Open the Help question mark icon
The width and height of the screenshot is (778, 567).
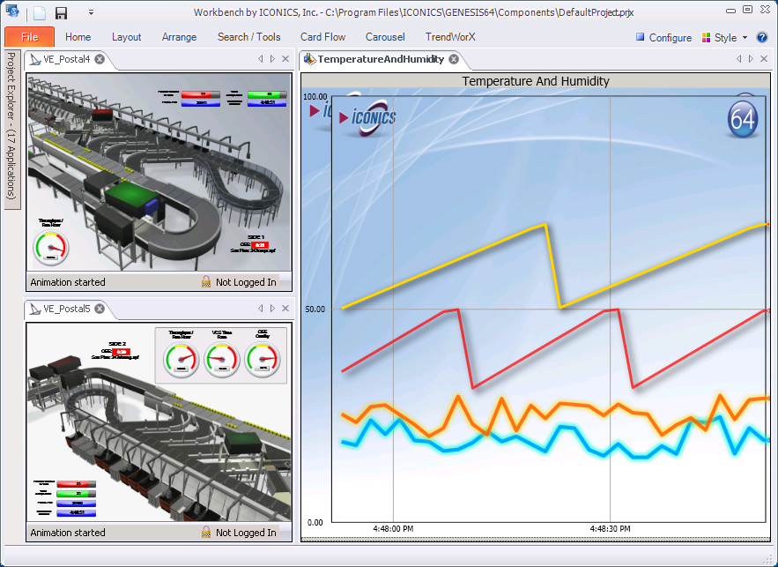pyautogui.click(x=762, y=37)
